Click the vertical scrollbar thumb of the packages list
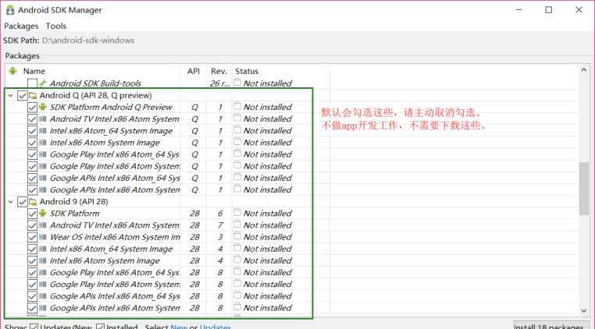Image resolution: width=595 pixels, height=329 pixels. coord(583,189)
